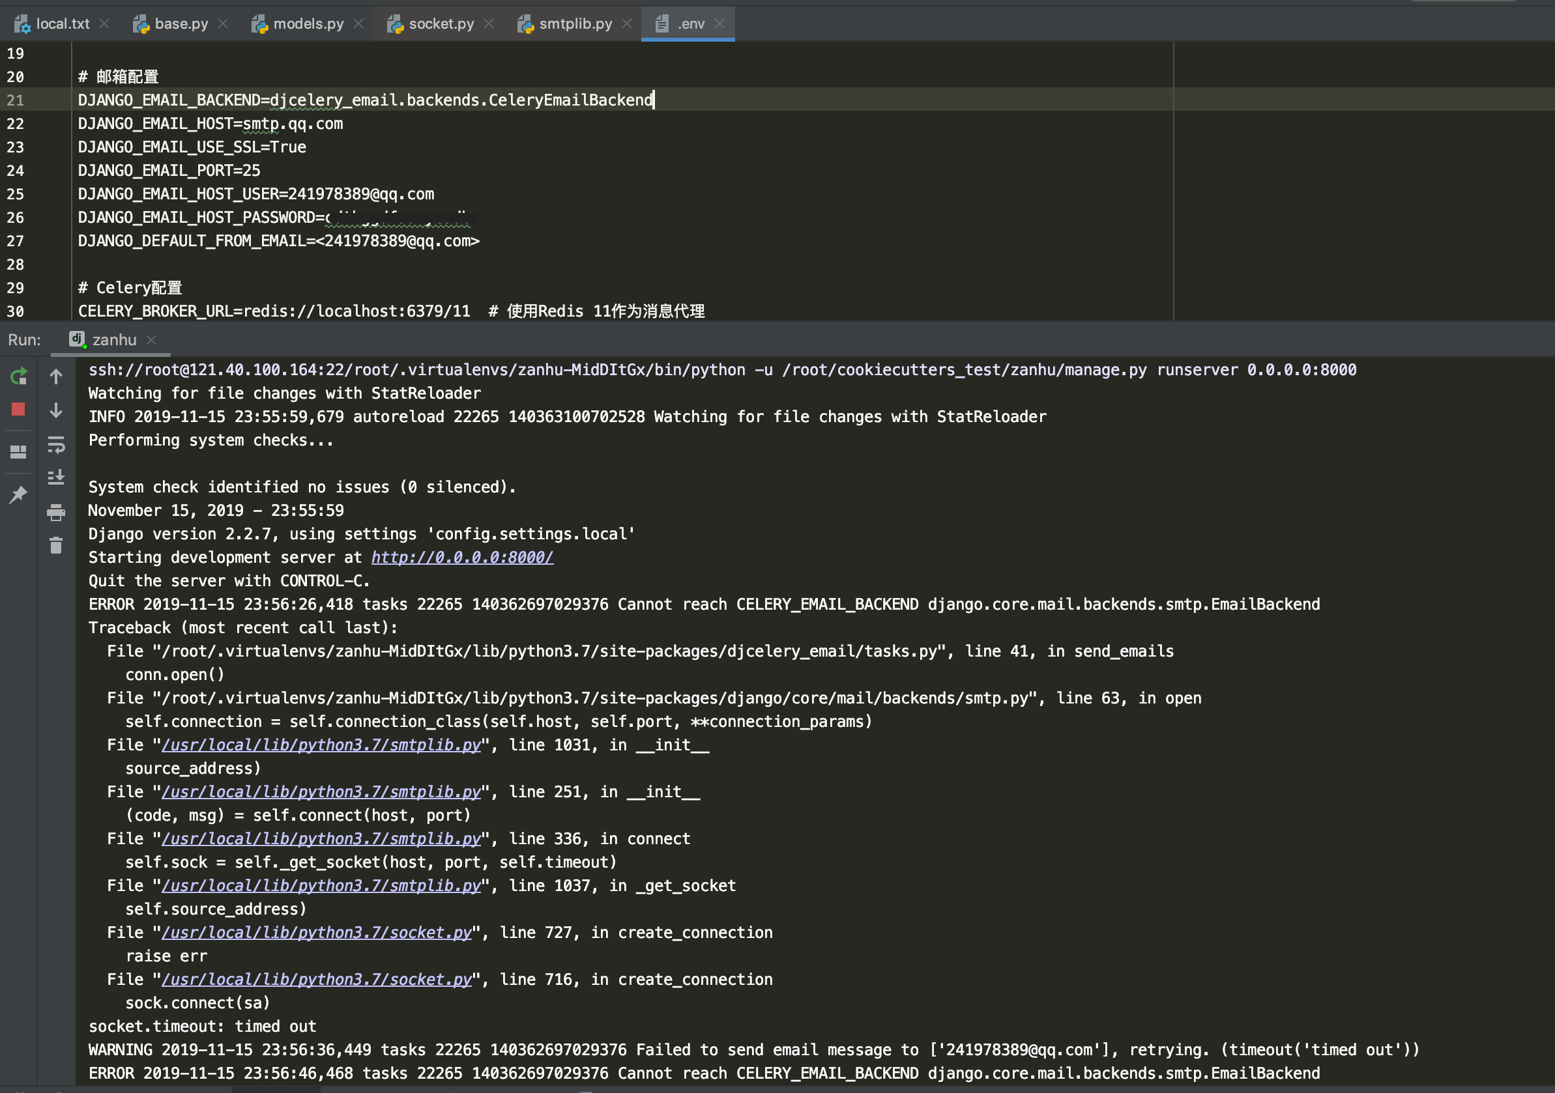Clear all console output with trash icon

pyautogui.click(x=56, y=545)
